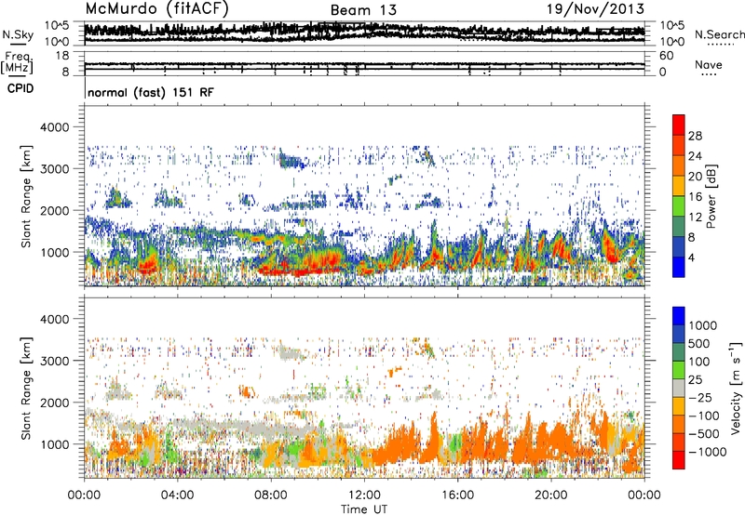Click '16:00' on the time axis

[457, 495]
